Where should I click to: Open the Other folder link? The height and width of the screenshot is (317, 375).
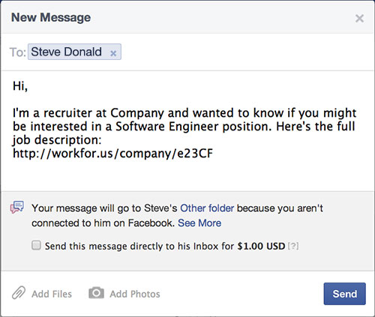point(207,208)
